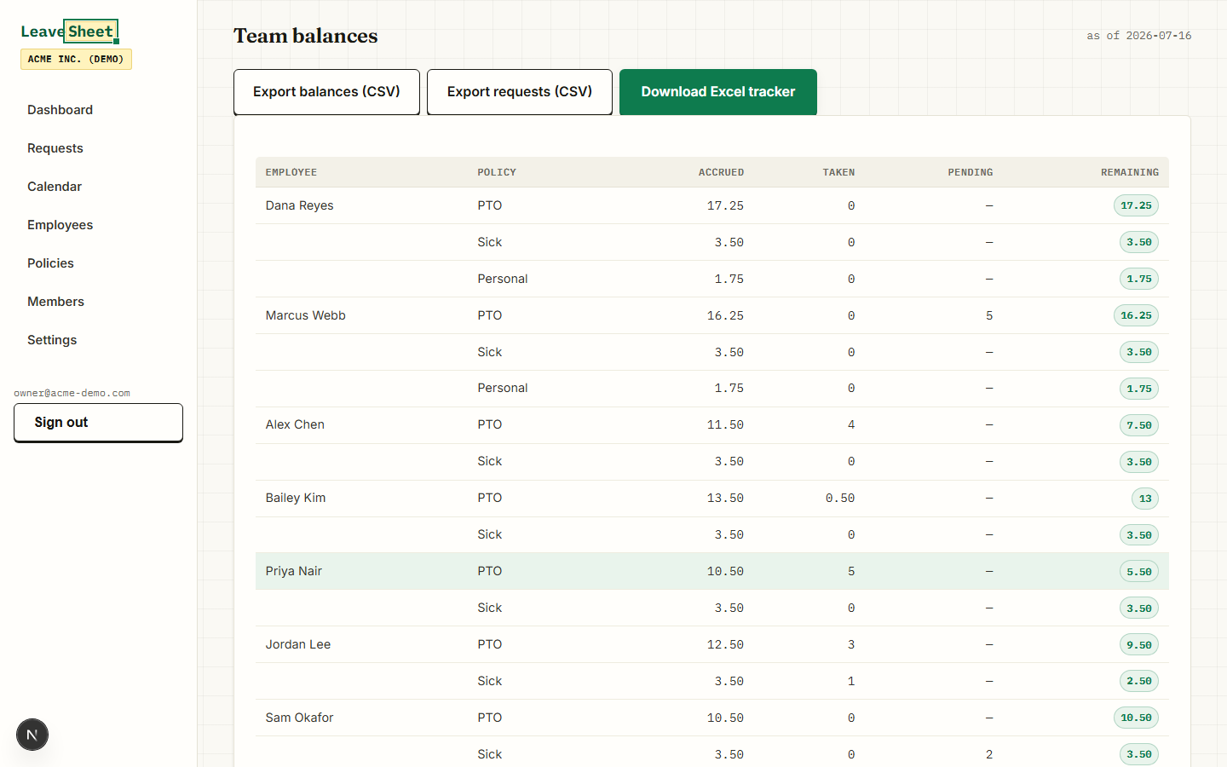Viewport: 1227px width, 767px height.
Task: Open the Calendar section
Action: pyautogui.click(x=55, y=187)
